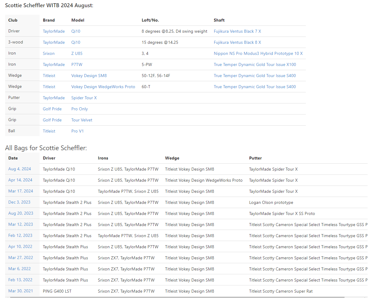Open Nippon NS Pro Modus3 Hybrid Prototype link
376x298 pixels.
coord(258,53)
